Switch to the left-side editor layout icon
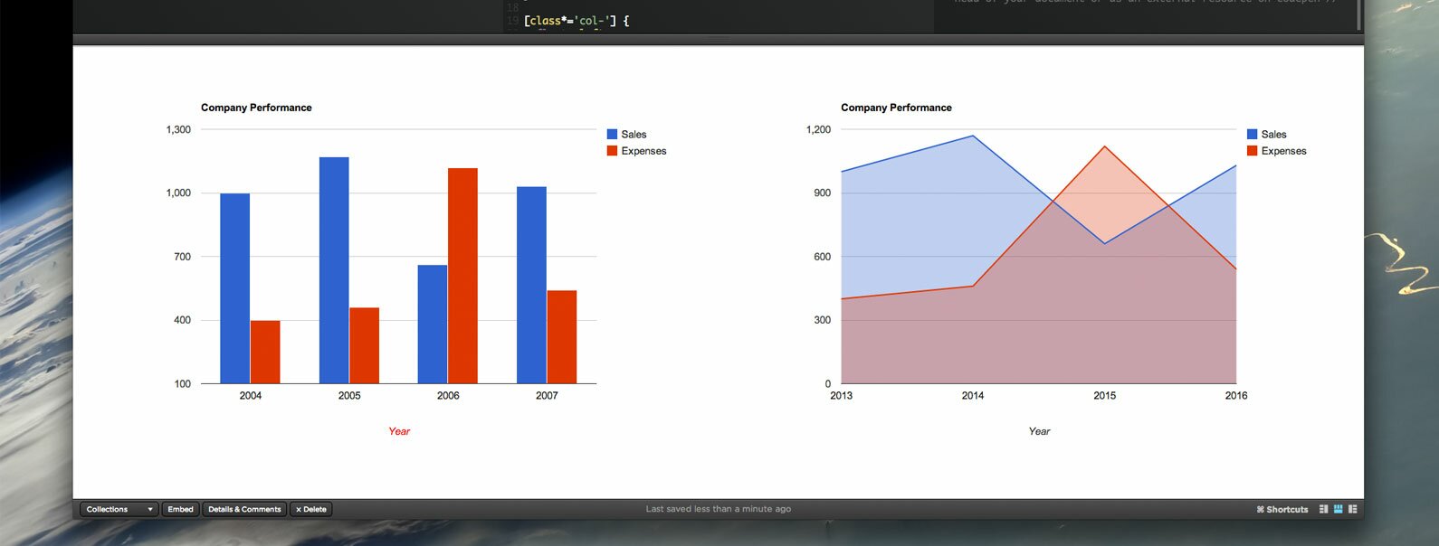Viewport: 1439px width, 546px height. tap(1323, 509)
